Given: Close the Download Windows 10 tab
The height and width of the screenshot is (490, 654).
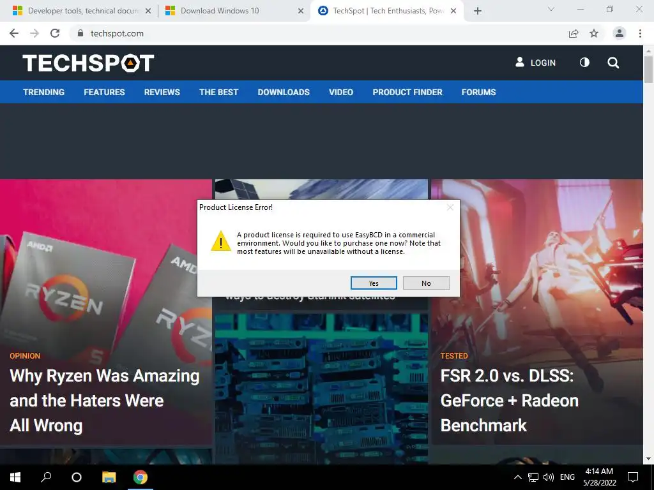Looking at the screenshot, I should tap(301, 11).
